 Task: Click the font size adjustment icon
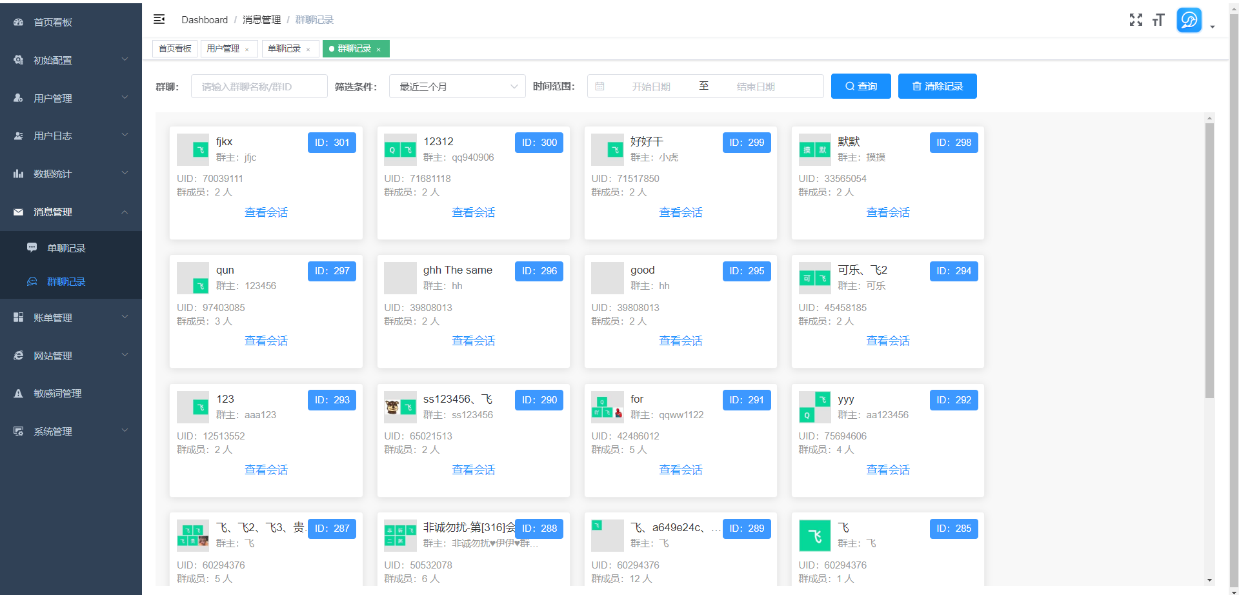pos(1158,20)
